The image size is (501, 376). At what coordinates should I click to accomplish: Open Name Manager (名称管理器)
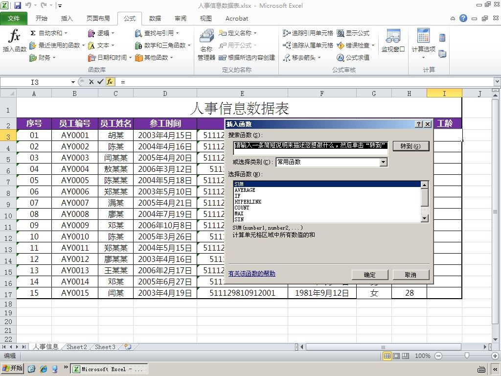pyautogui.click(x=206, y=45)
